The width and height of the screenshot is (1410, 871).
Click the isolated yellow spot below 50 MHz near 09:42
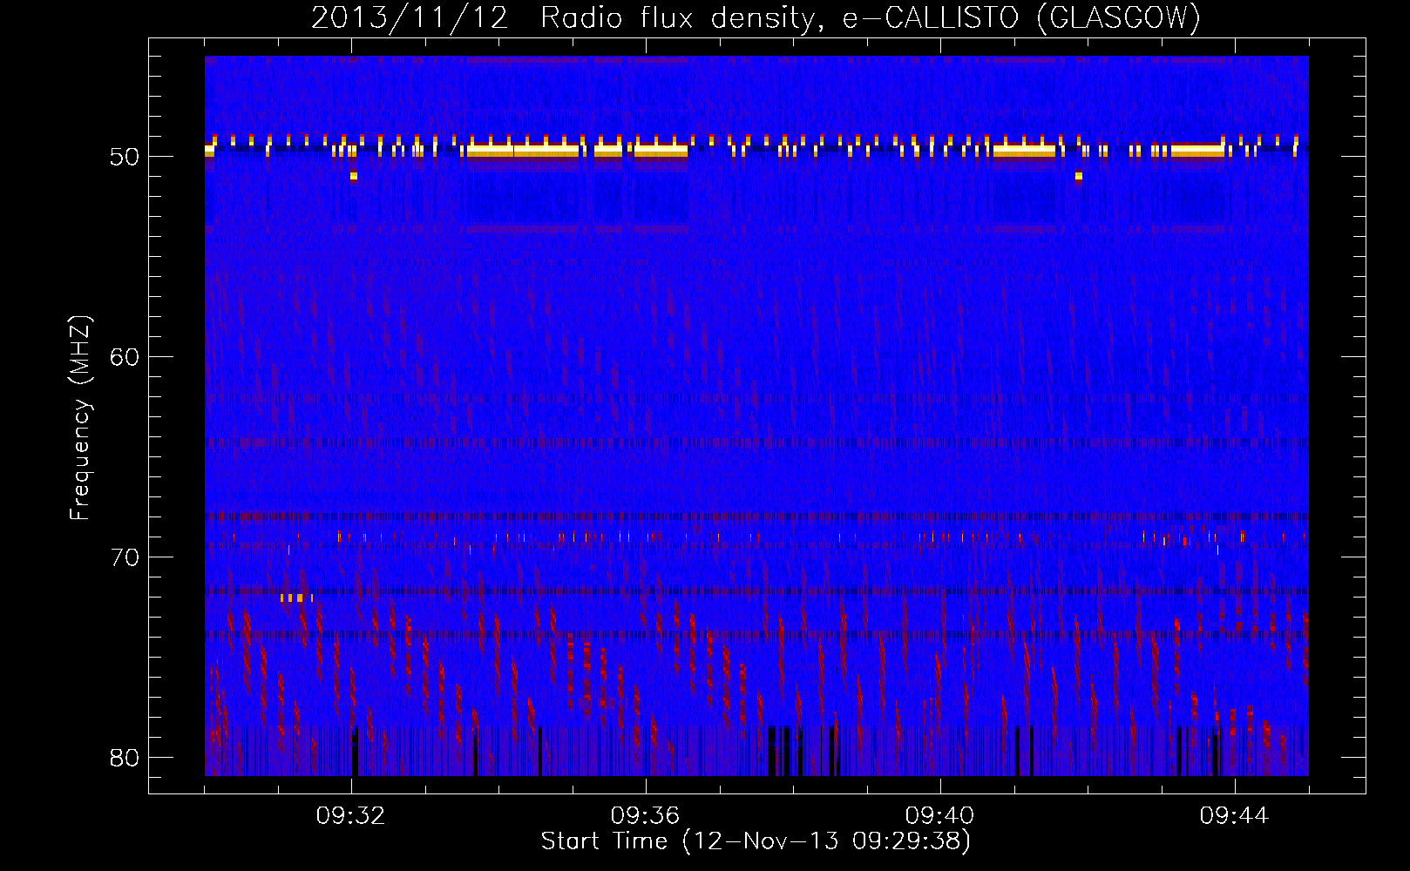pos(1079,176)
